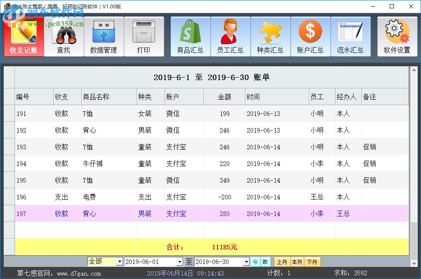Click the 本月 current month button

[297, 261]
